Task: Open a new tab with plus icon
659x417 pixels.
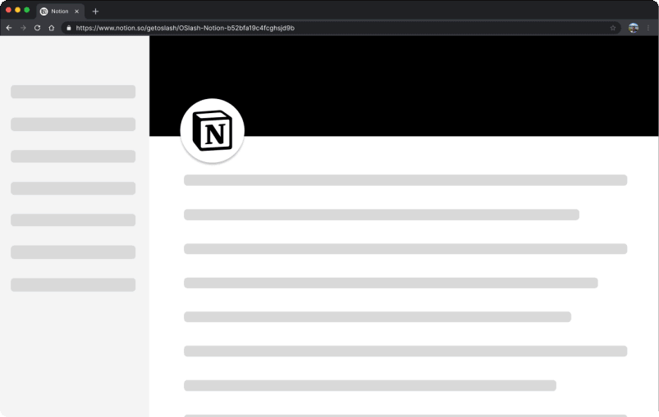Action: pyautogui.click(x=95, y=11)
